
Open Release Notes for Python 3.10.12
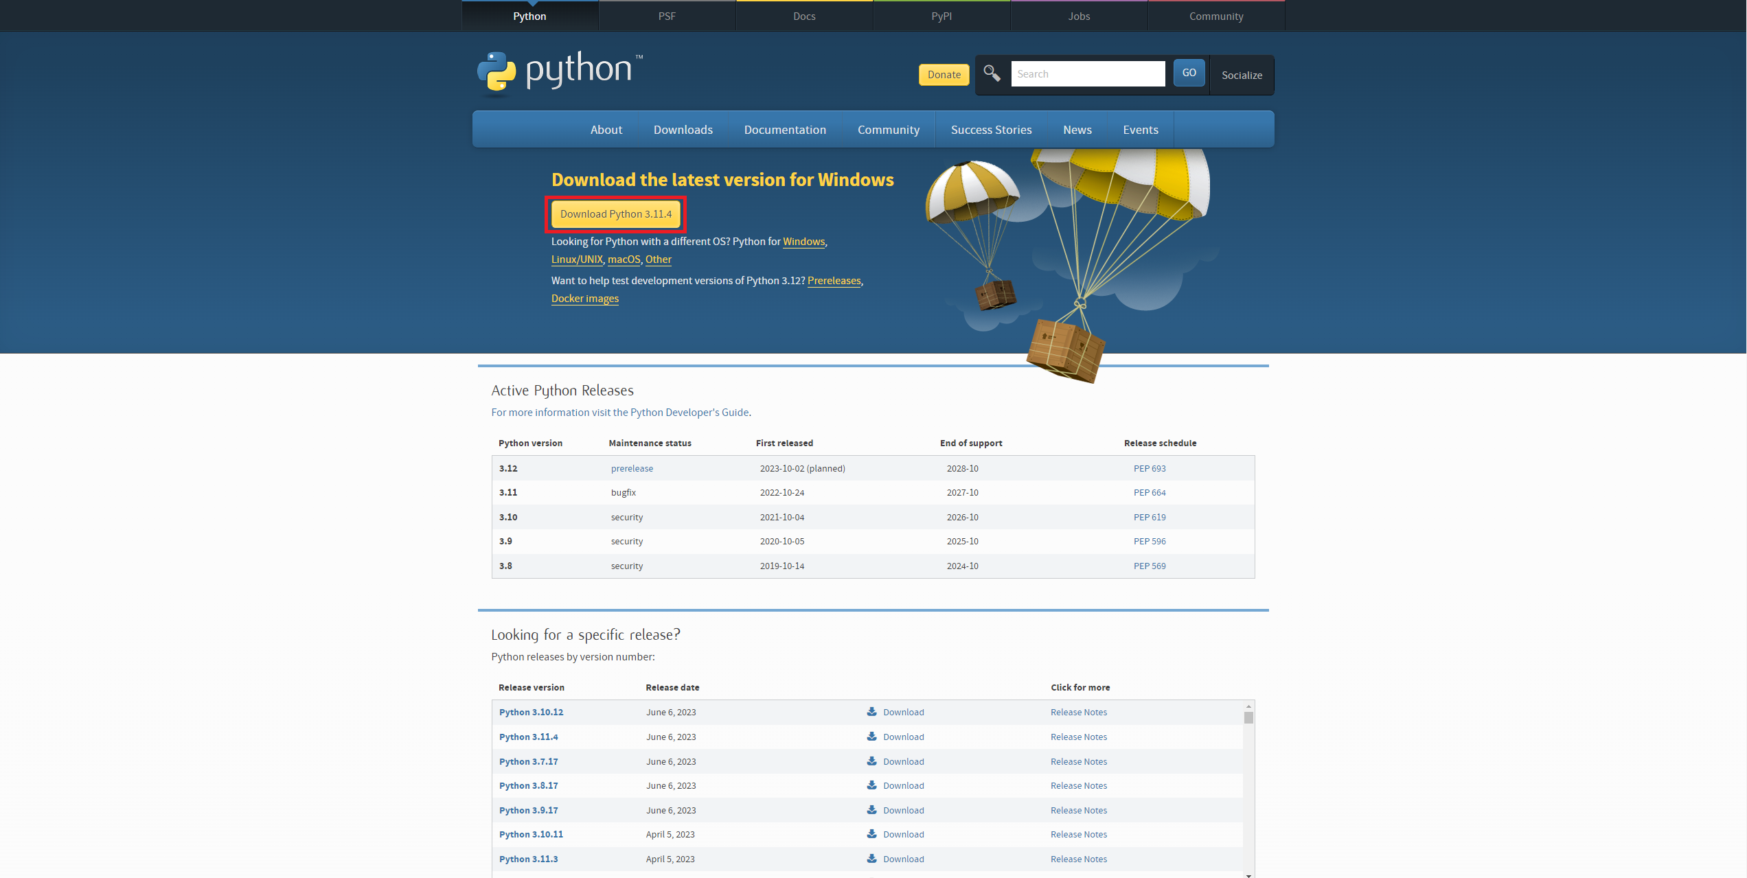click(1079, 712)
